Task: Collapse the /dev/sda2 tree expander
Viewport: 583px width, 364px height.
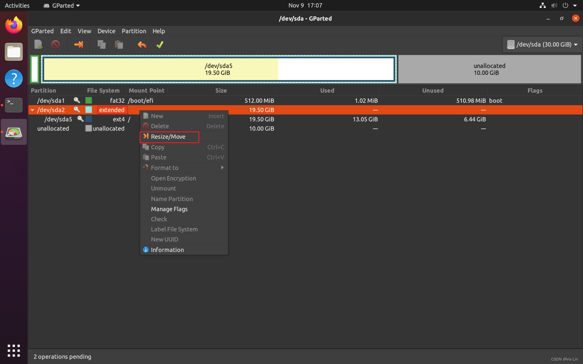Action: click(32, 110)
